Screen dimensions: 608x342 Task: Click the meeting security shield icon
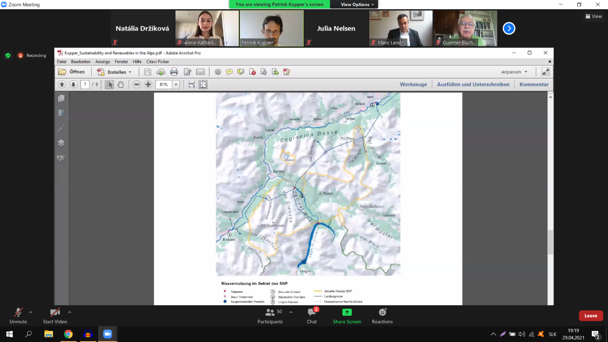(8, 55)
